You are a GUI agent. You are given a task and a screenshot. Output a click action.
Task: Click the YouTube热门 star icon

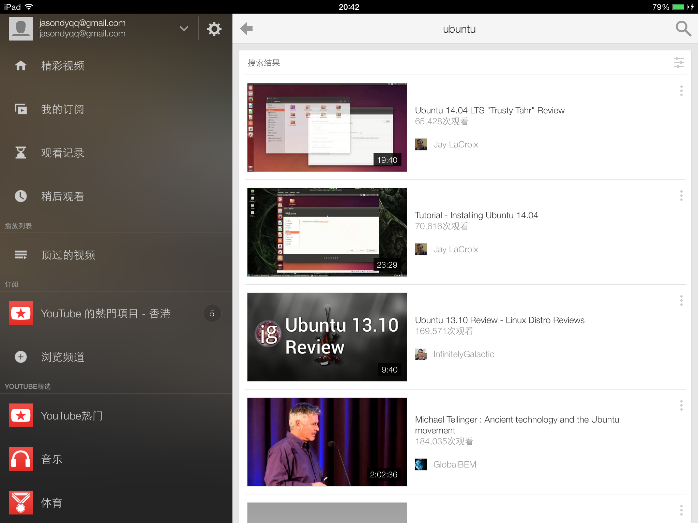21,415
